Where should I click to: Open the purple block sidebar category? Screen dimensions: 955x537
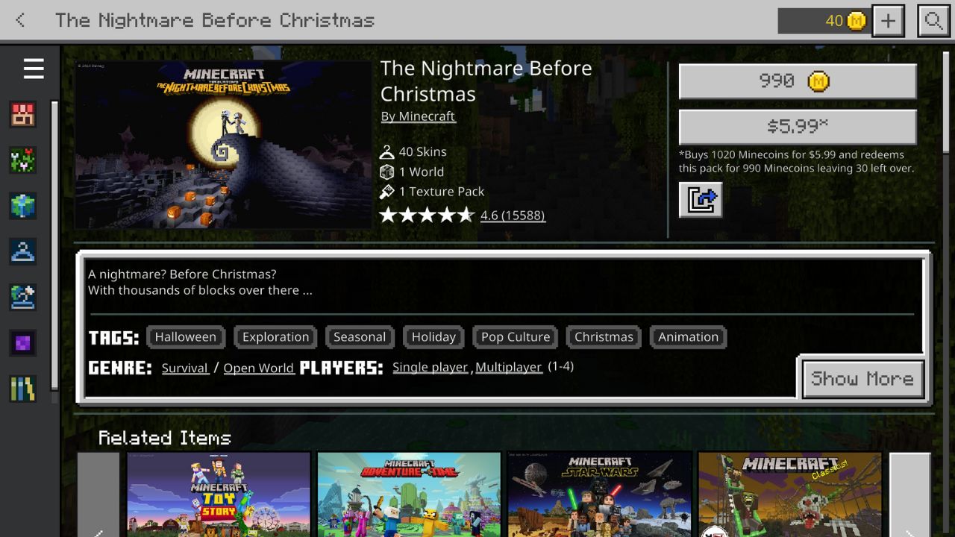click(x=23, y=343)
